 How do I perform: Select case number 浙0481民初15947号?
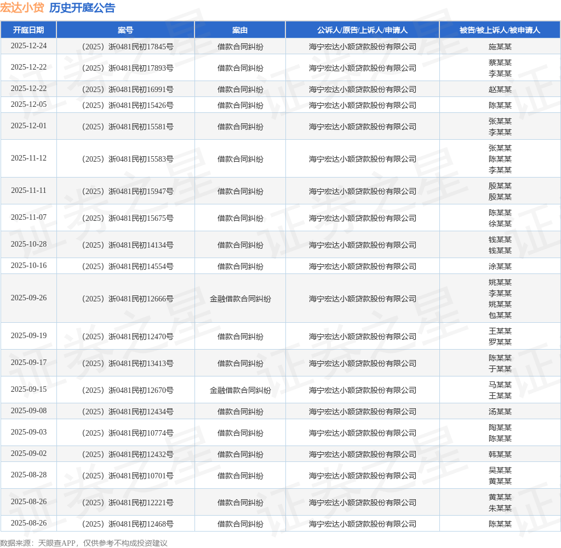pyautogui.click(x=128, y=191)
